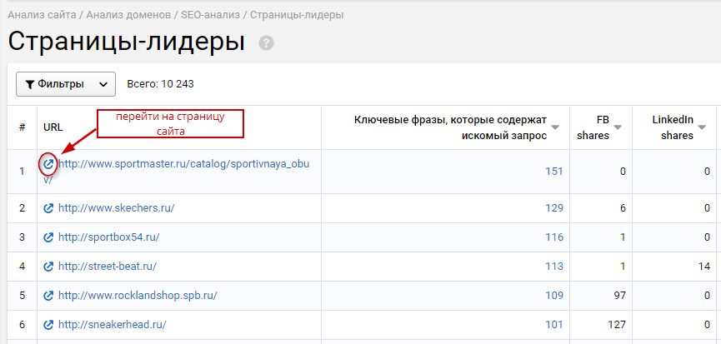Image resolution: width=721 pixels, height=344 pixels.
Task: Open http://sportbox54.ru/ link
Action: click(109, 237)
